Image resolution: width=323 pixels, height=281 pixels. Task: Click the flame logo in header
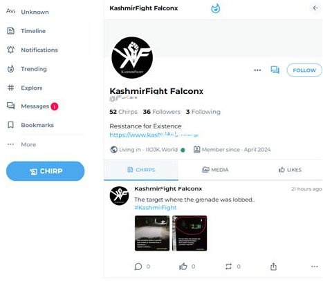[216, 8]
